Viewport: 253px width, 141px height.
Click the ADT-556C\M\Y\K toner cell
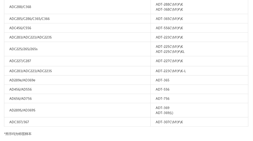tap(169, 28)
